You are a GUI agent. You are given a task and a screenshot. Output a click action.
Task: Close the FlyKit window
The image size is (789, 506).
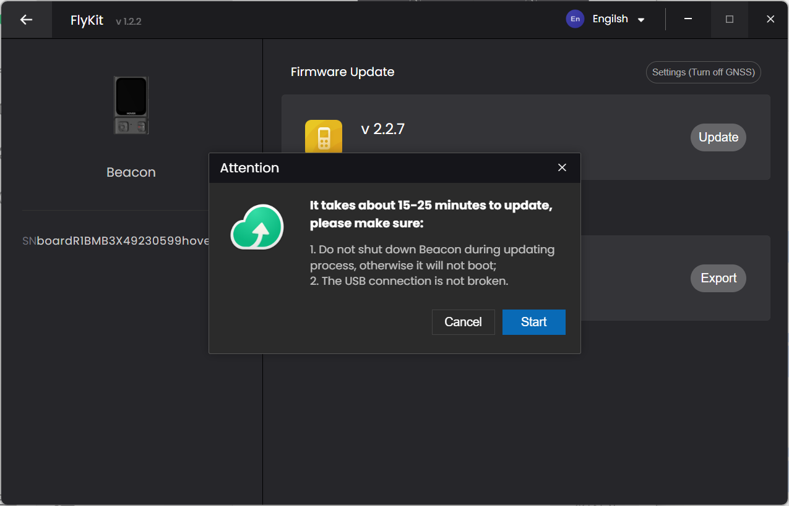tap(770, 19)
